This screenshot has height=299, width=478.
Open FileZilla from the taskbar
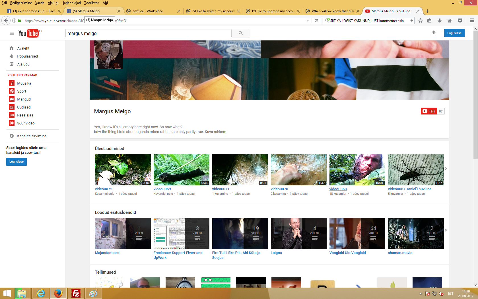[76, 293]
